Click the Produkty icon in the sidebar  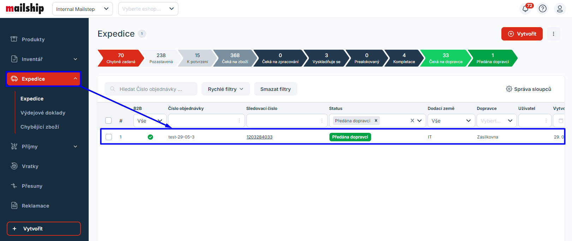click(x=14, y=39)
